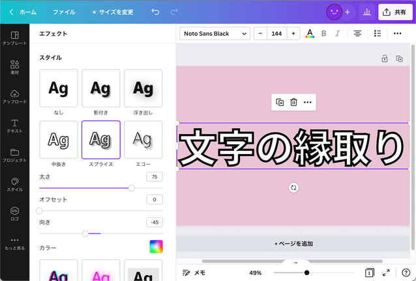Click the エフェクト panel heading

tap(53, 34)
